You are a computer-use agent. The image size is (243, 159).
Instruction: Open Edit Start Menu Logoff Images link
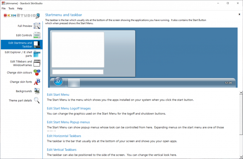pyautogui.click(x=69, y=108)
